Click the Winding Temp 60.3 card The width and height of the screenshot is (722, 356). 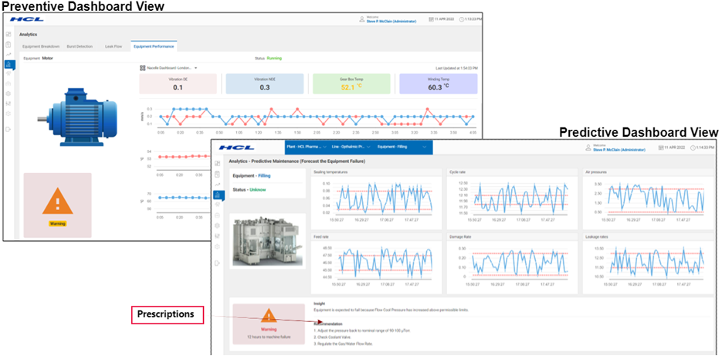438,84
